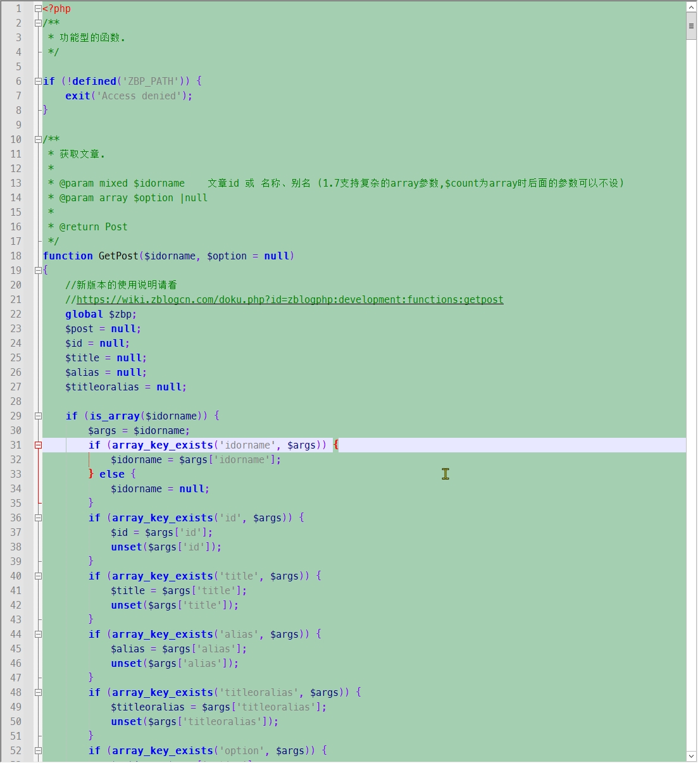
Task: Collapse the 'option' if block at line 52
Action: [38, 751]
